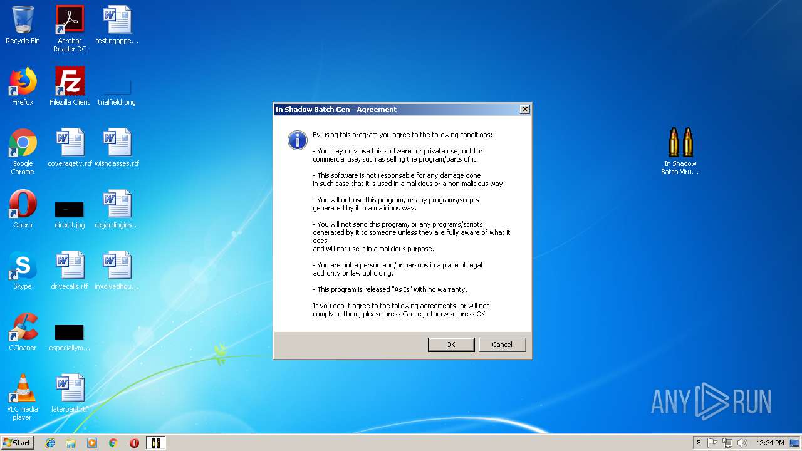Open Internet Explorer from taskbar
The height and width of the screenshot is (451, 802).
coord(50,443)
